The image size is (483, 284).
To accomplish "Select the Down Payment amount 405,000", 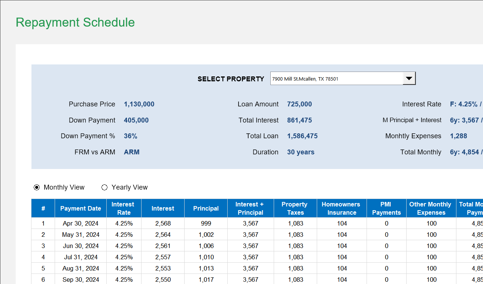I will [136, 120].
